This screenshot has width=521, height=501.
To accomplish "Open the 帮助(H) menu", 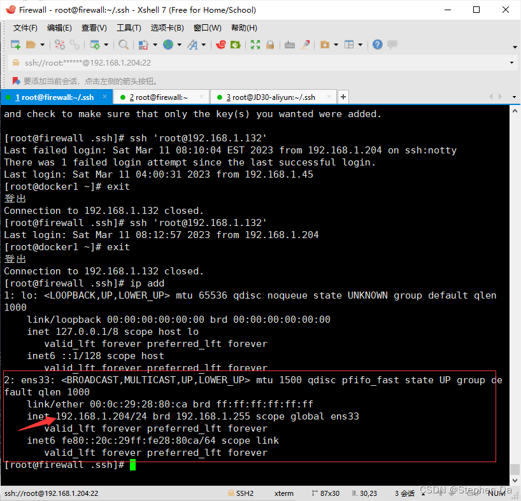I will pyautogui.click(x=244, y=28).
